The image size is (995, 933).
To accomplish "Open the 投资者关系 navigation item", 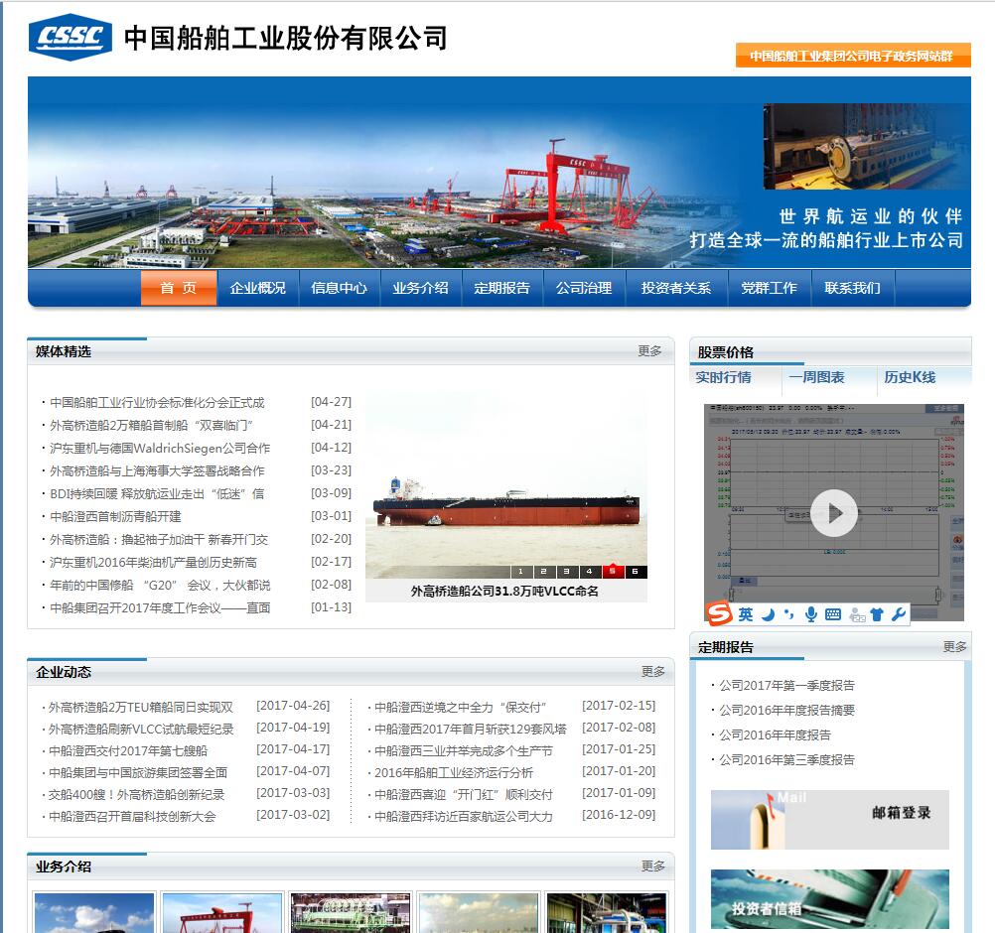I will tap(676, 288).
